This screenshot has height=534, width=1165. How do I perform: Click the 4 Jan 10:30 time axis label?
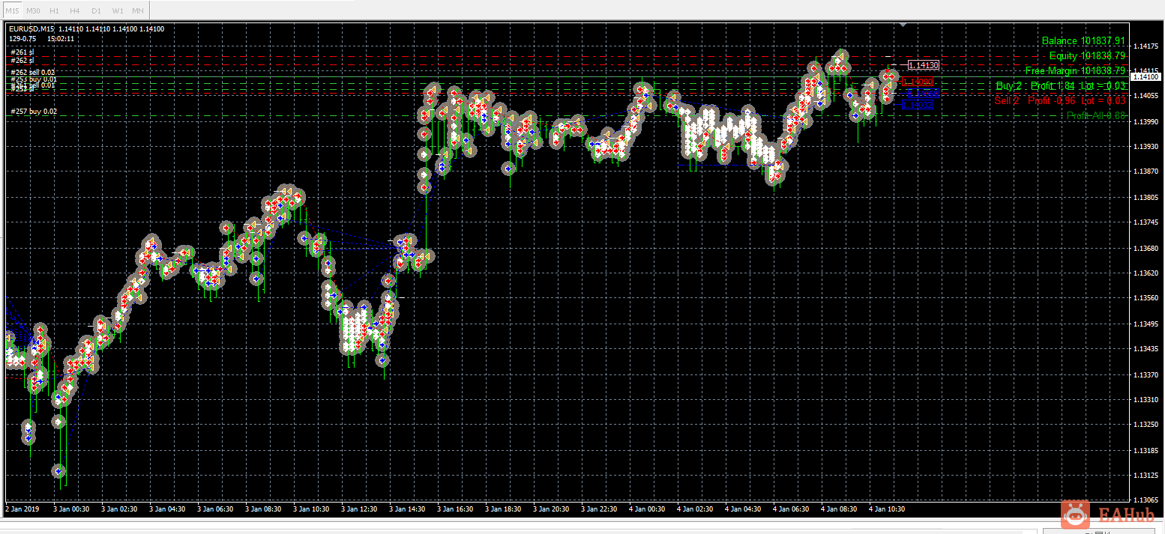(887, 509)
